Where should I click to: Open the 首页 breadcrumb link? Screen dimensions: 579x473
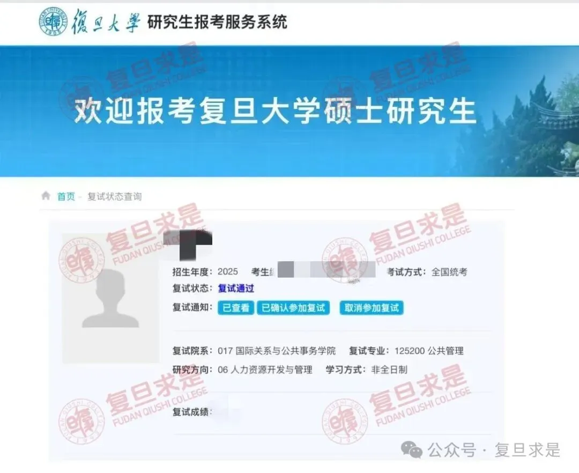coord(66,196)
